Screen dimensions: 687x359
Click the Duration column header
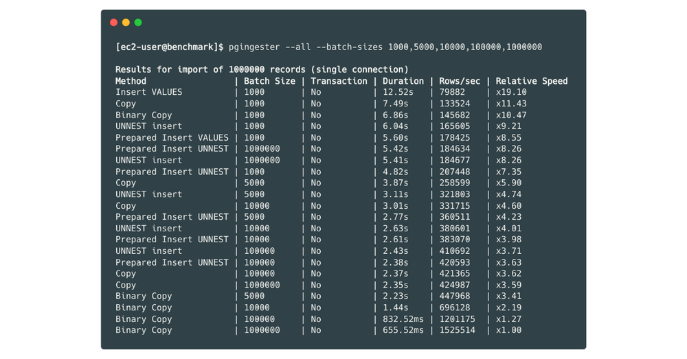pos(403,81)
